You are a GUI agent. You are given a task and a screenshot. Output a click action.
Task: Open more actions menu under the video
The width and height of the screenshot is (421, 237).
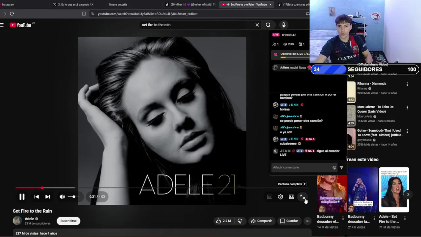[x=307, y=221]
